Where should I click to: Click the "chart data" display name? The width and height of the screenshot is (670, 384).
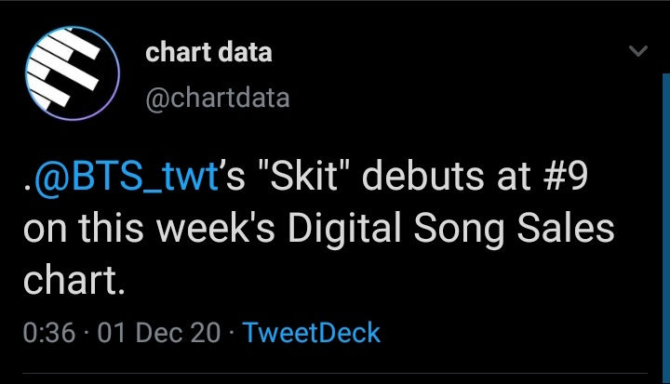208,52
